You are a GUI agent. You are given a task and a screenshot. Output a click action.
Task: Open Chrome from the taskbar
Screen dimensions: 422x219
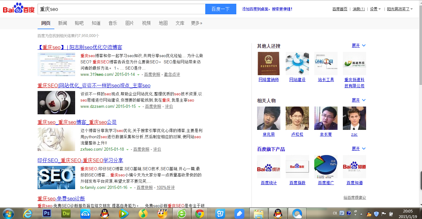(200, 214)
